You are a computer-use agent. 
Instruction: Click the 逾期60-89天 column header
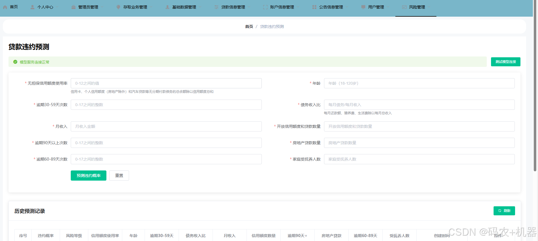coord(365,236)
